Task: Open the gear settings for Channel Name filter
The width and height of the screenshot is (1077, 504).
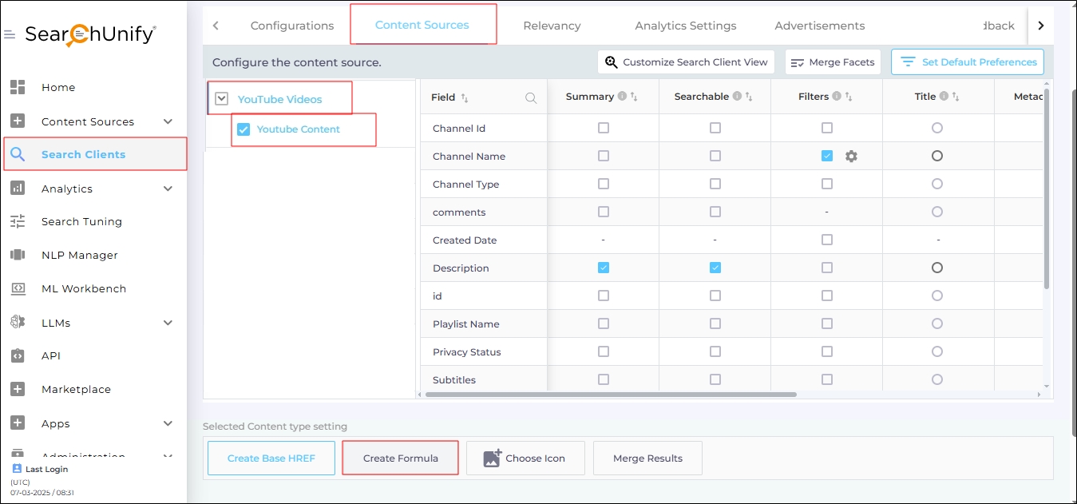Action: click(x=851, y=157)
